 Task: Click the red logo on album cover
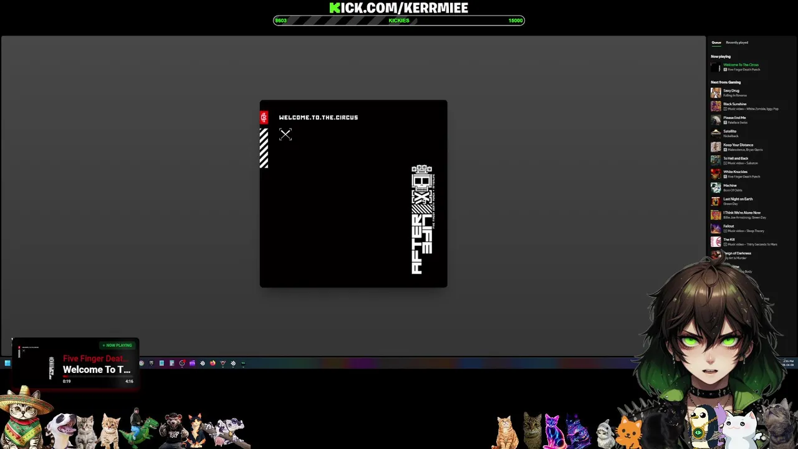(x=264, y=117)
